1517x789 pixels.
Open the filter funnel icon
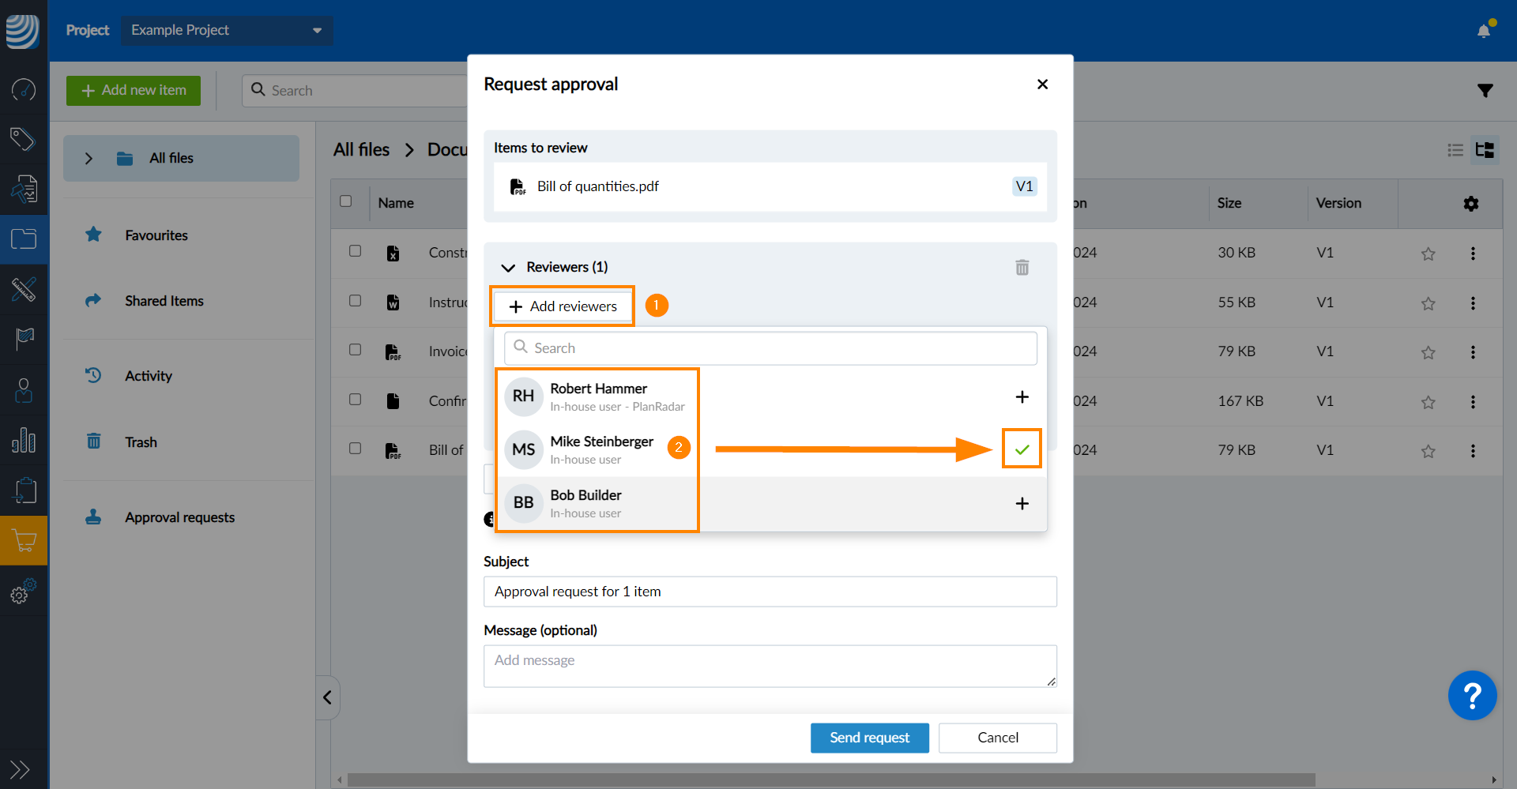(x=1485, y=91)
